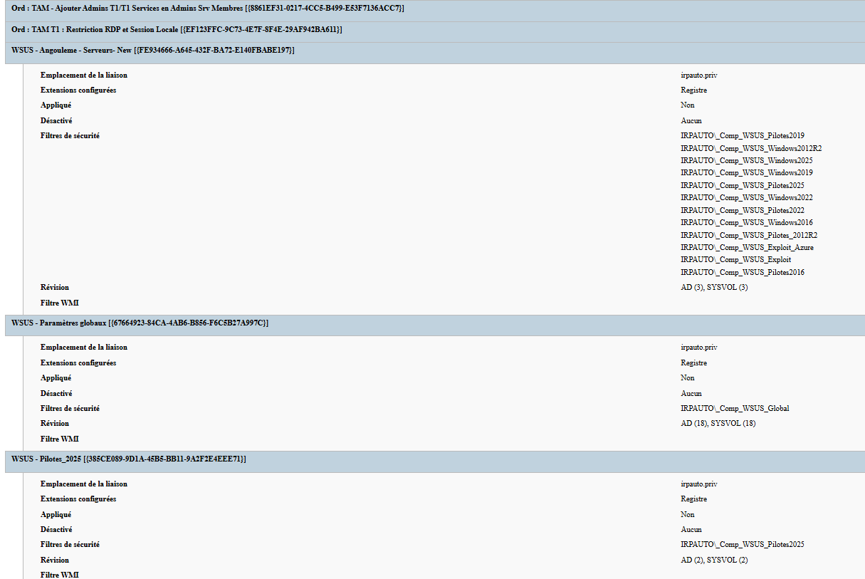Viewport: 865px width, 579px height.
Task: Click 'Révision' label in Pilotes_2025 section
Action: tap(55, 560)
